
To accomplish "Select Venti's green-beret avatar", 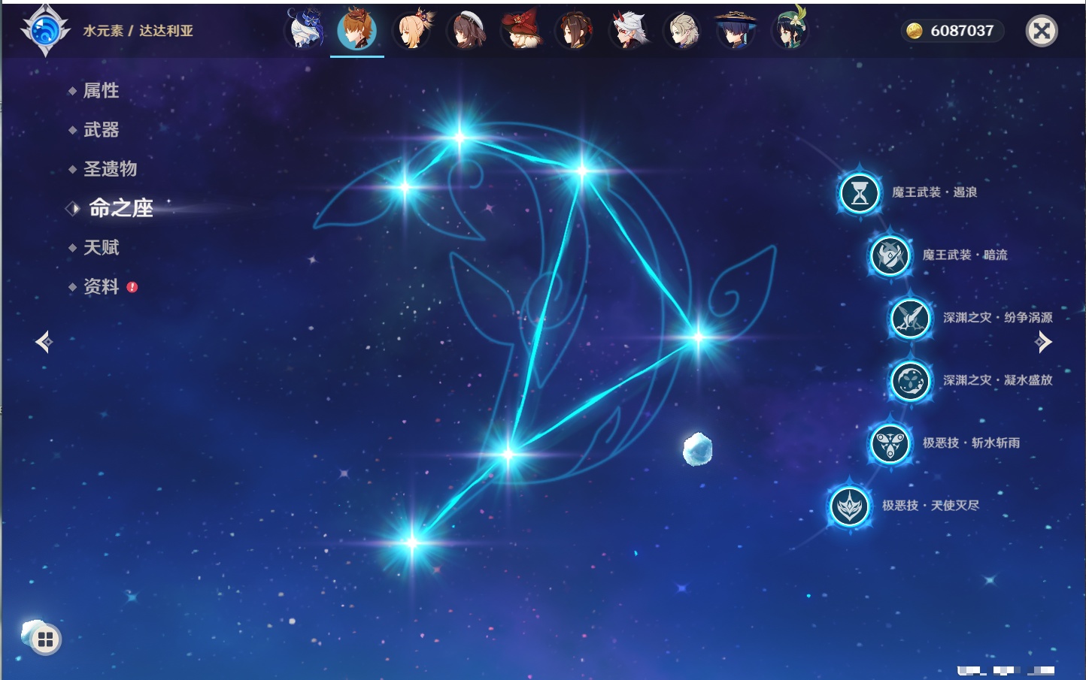I will (790, 29).
